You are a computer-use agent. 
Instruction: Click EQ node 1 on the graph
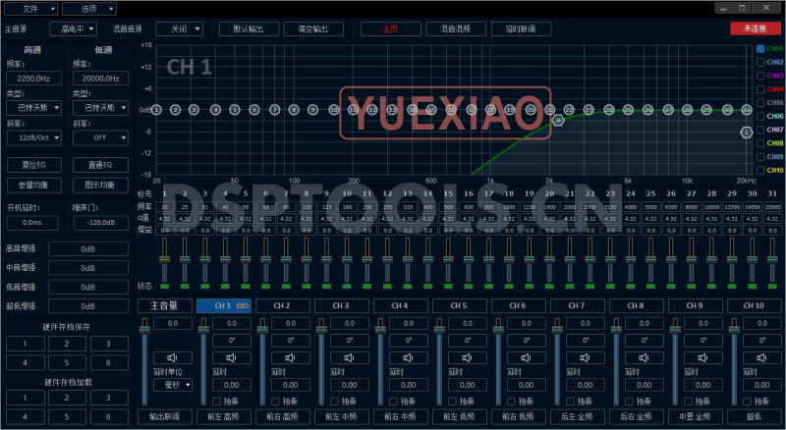tap(157, 110)
